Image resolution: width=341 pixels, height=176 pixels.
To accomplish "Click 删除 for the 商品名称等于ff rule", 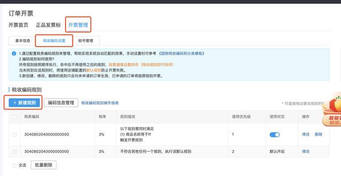I will coord(319,135).
